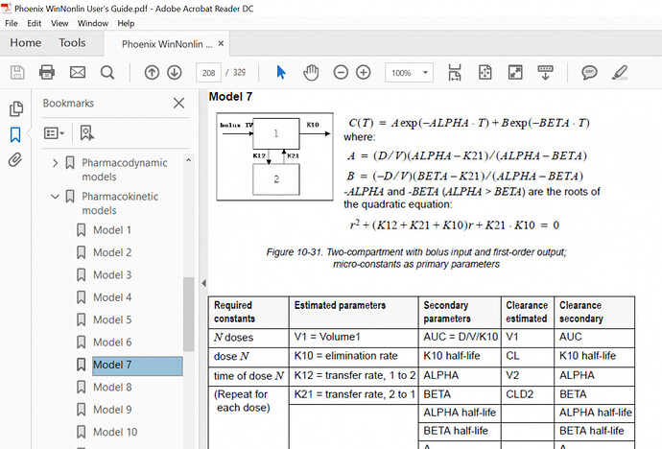Click the fit one full page icon
The width and height of the screenshot is (662, 449).
(485, 73)
